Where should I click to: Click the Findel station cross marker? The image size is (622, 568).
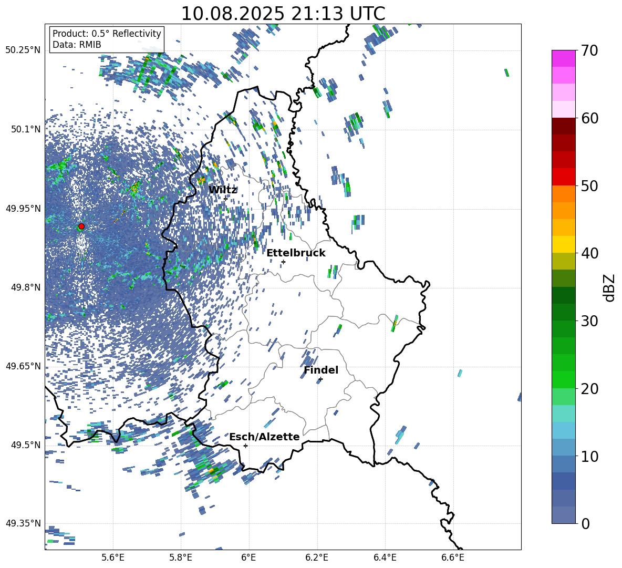(x=320, y=379)
